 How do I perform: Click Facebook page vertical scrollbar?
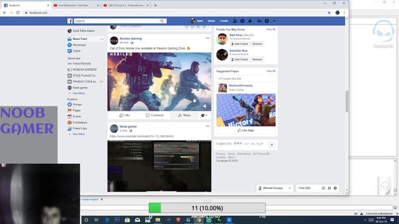pos(347,101)
